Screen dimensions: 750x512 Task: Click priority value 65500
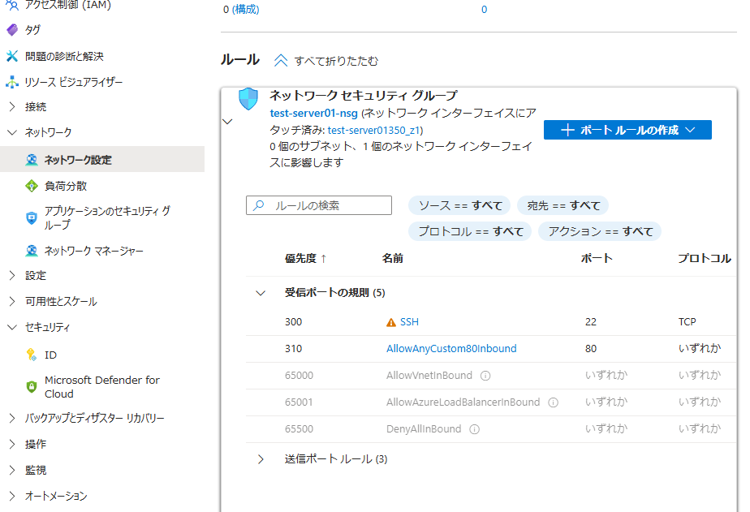coord(299,429)
